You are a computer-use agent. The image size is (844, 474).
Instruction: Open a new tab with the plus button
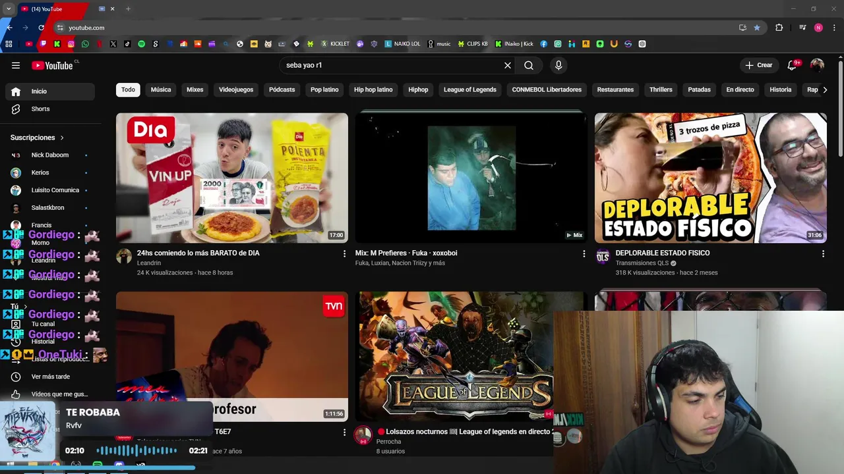click(x=128, y=9)
